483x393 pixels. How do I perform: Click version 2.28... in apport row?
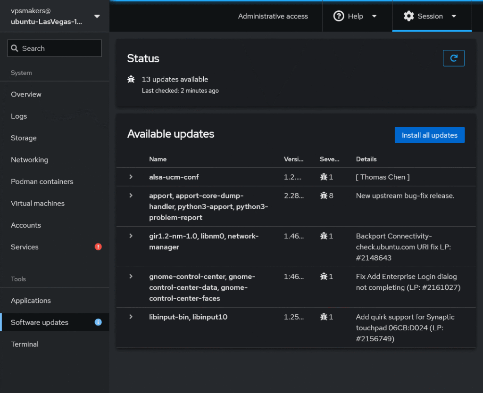pos(293,196)
